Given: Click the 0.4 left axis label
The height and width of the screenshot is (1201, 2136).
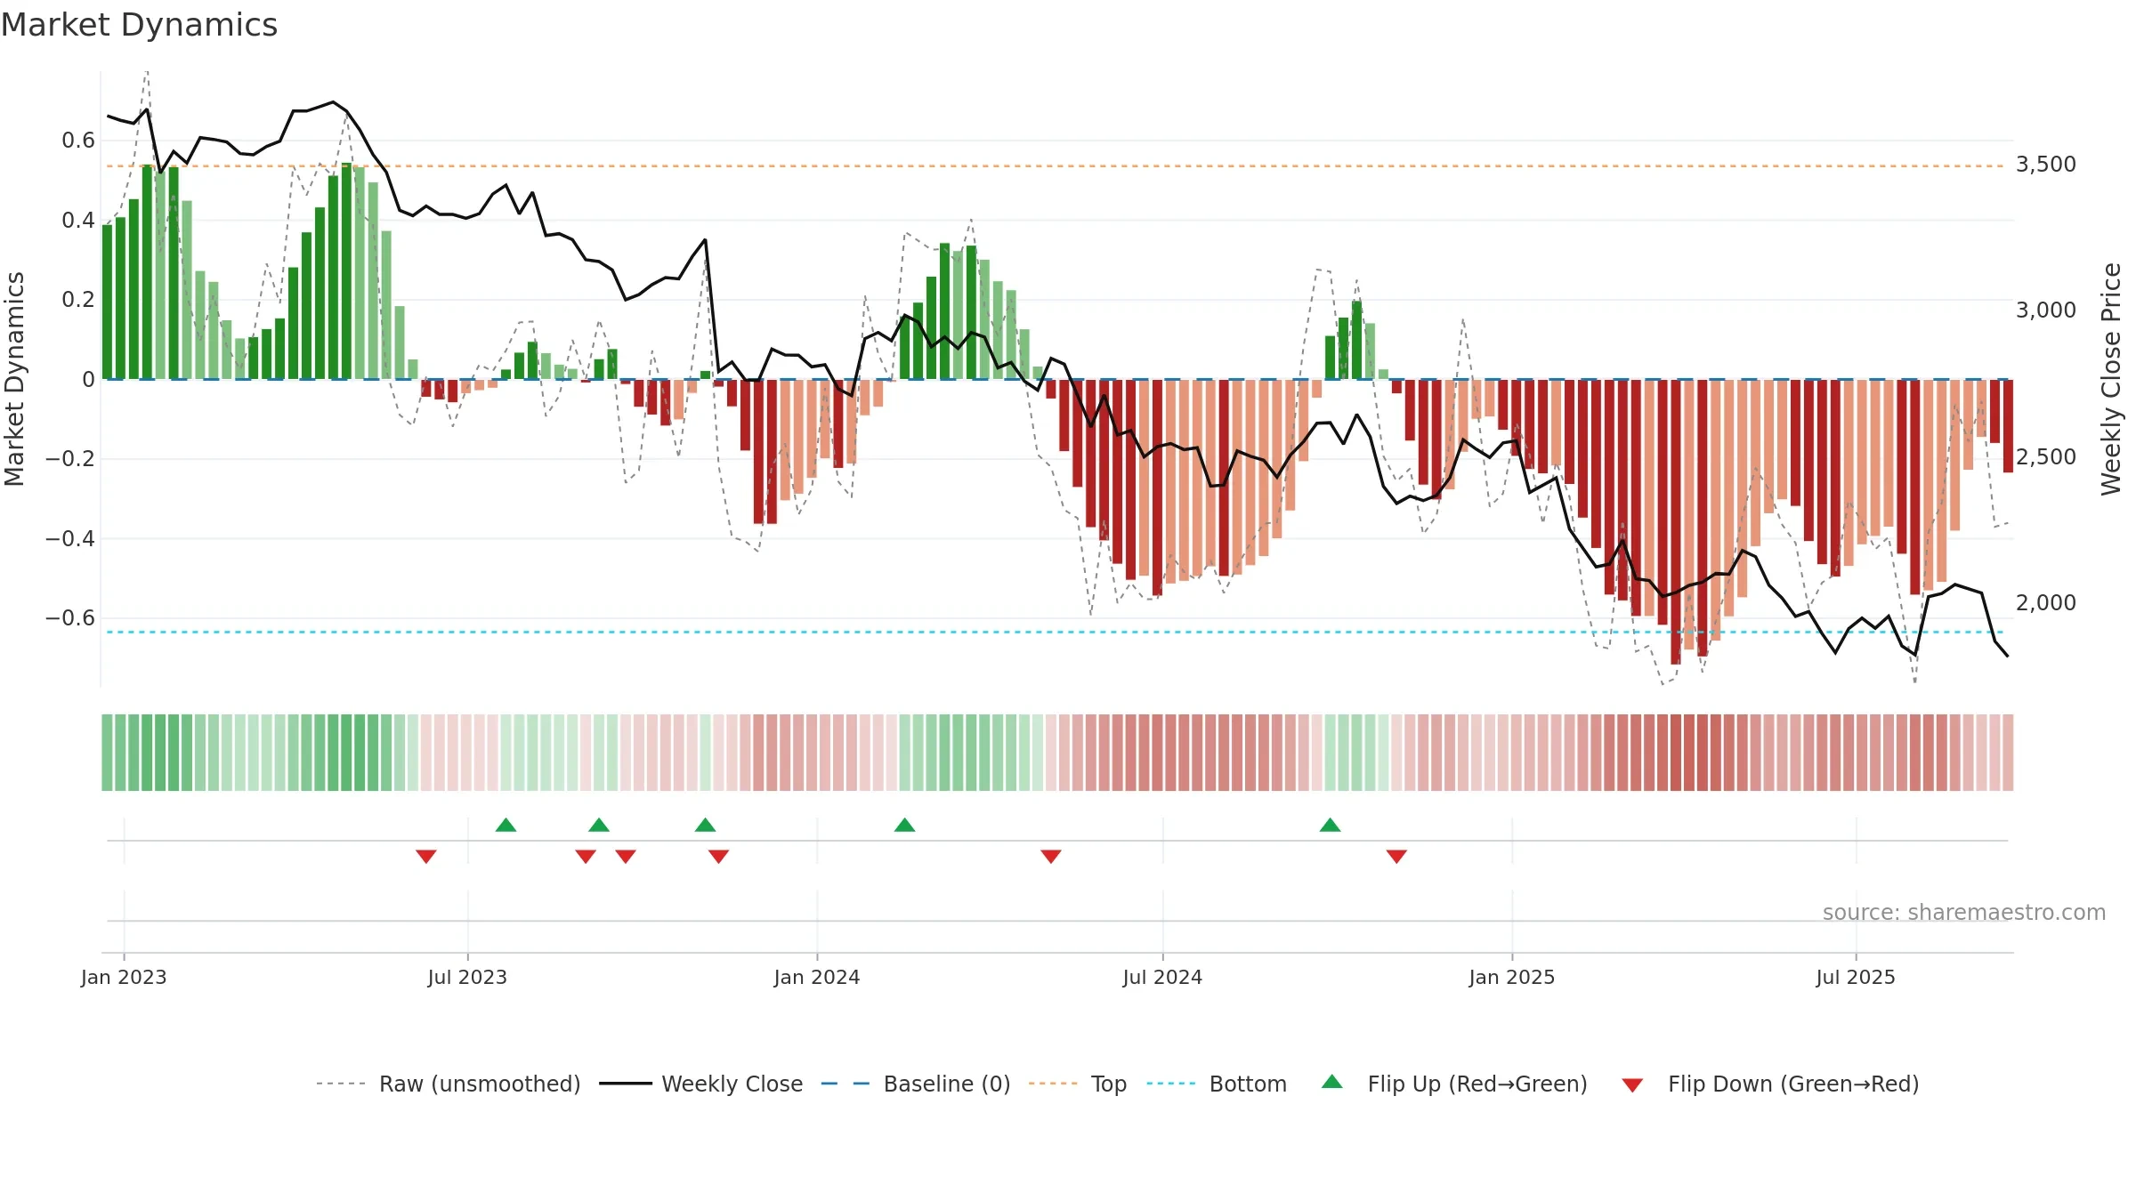Looking at the screenshot, I should [x=78, y=221].
